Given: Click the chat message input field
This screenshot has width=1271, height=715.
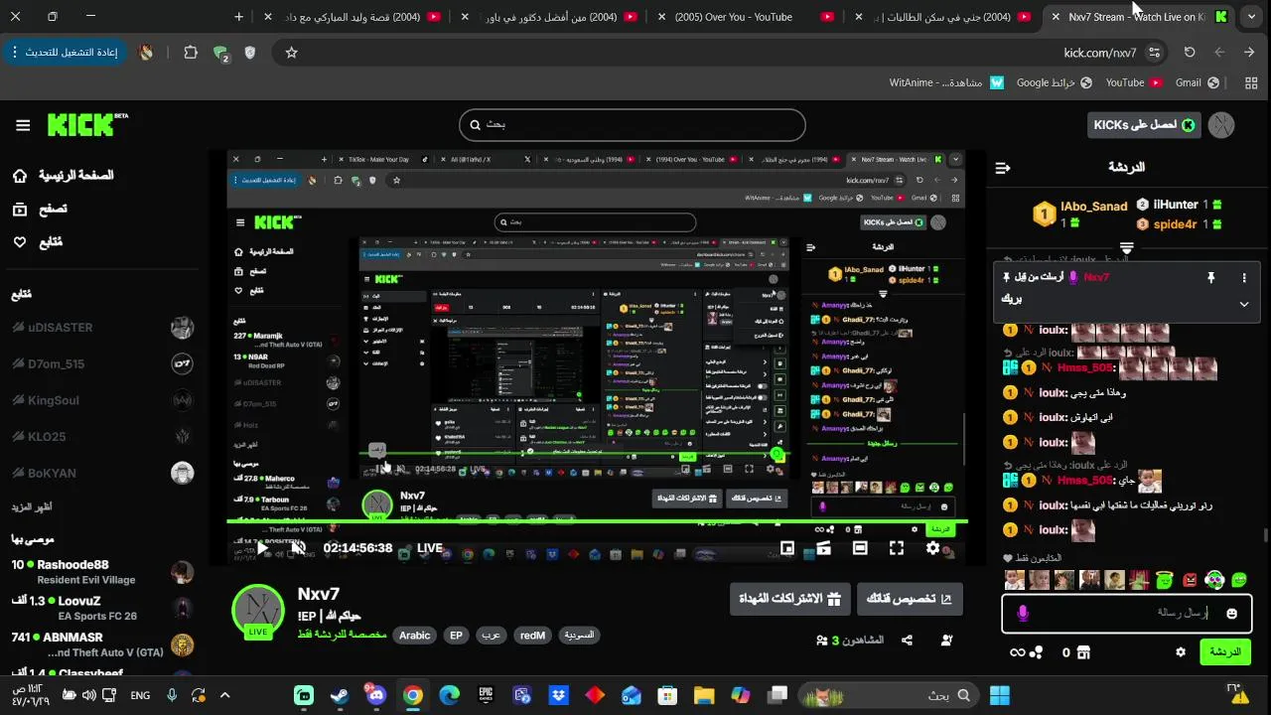Looking at the screenshot, I should tap(1127, 614).
